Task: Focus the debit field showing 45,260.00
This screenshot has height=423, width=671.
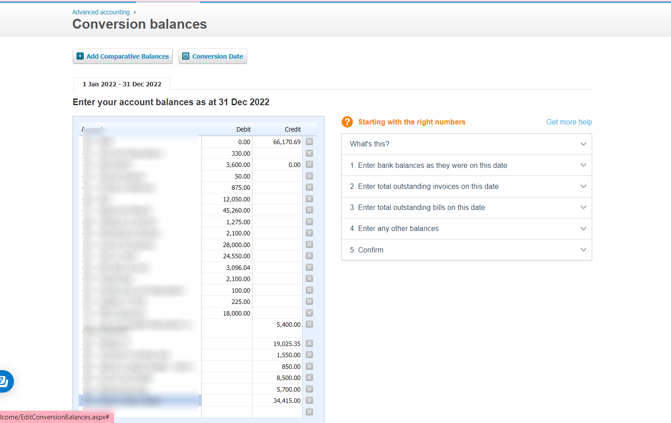Action: pyautogui.click(x=227, y=210)
